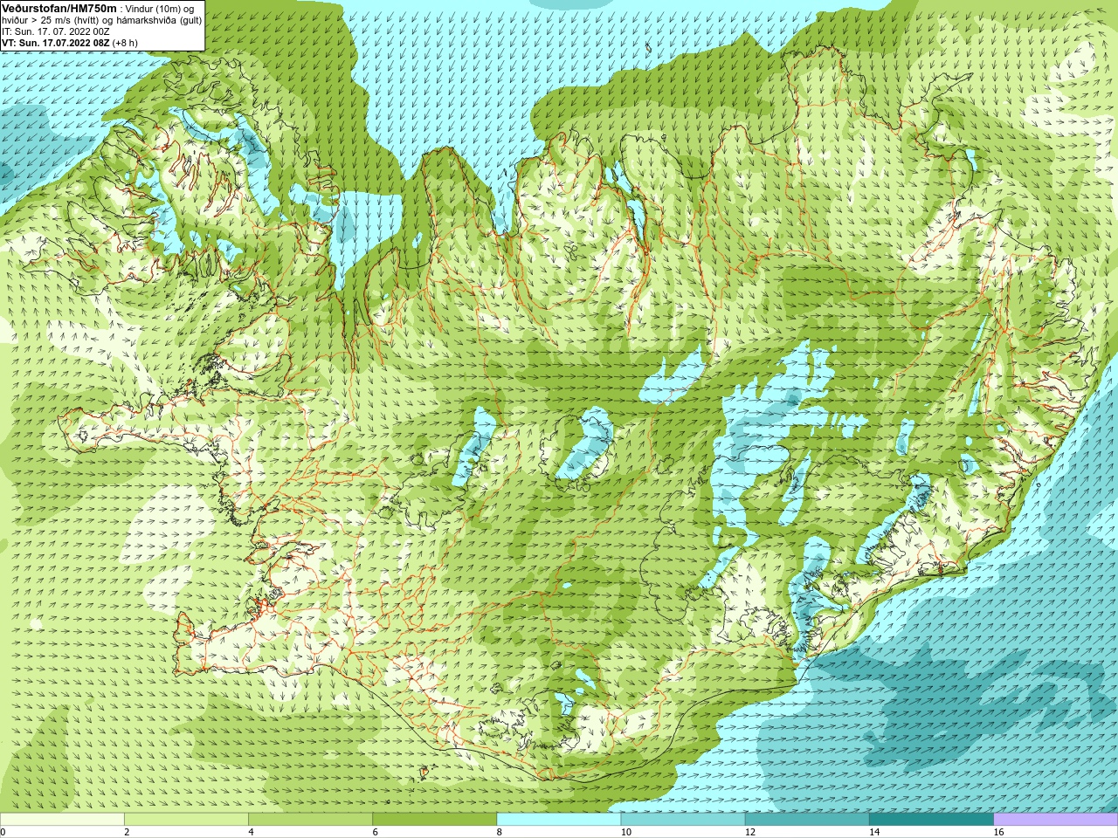Click the 4–6 m/s green legend swatch
The image size is (1118, 838).
click(x=310, y=820)
